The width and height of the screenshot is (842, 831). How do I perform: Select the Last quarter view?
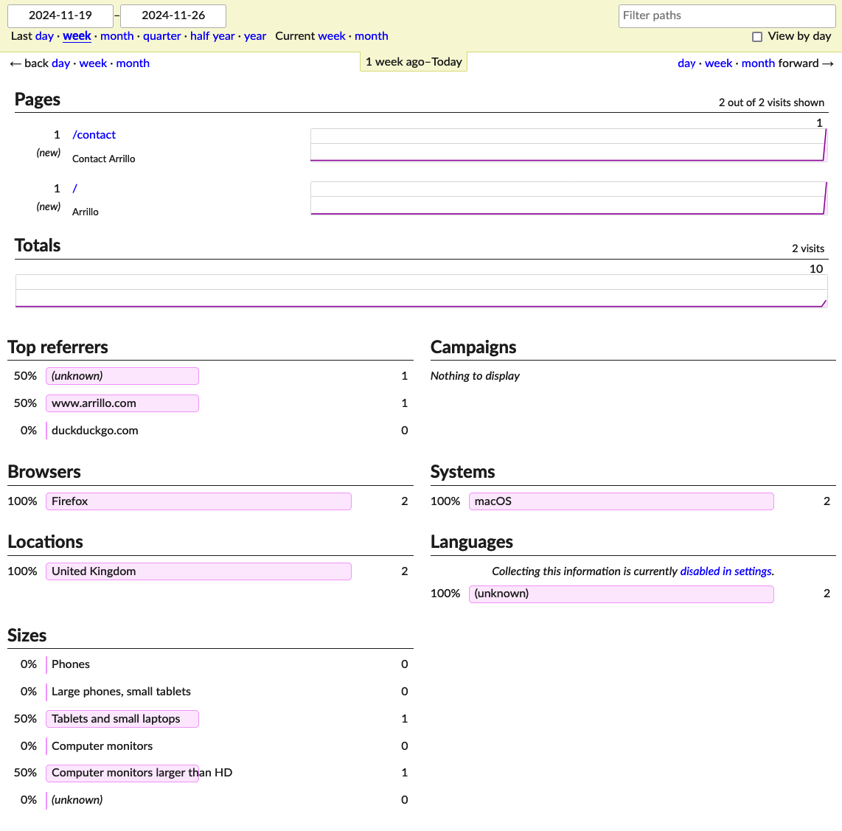[161, 35]
